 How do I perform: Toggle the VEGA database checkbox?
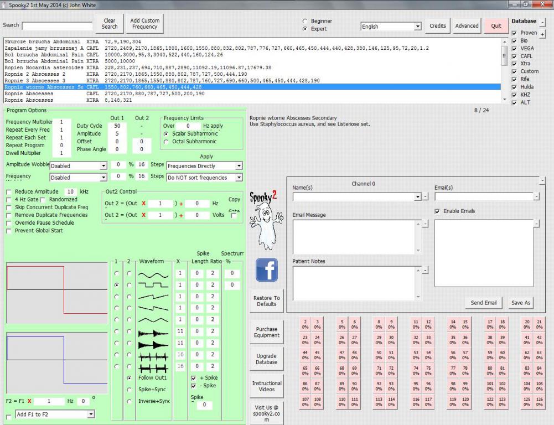[x=515, y=49]
